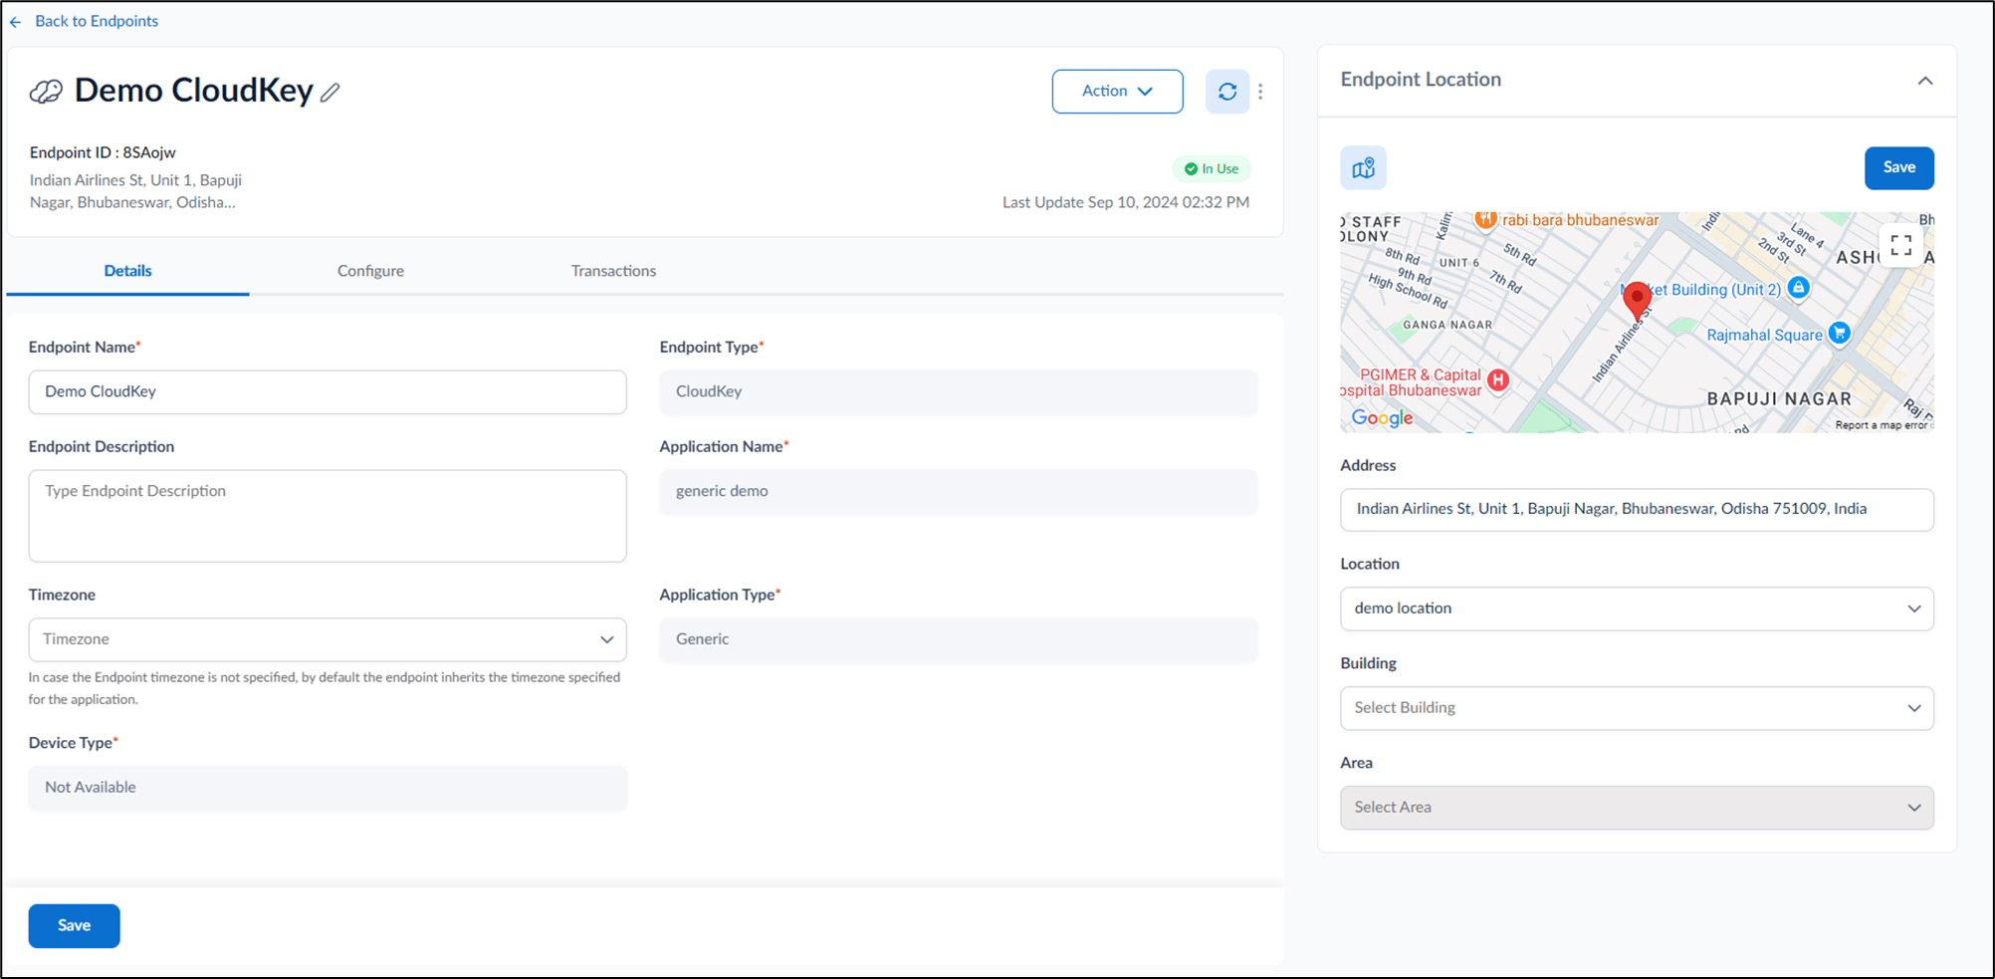
Task: Open the Timezone dropdown
Action: coord(328,639)
